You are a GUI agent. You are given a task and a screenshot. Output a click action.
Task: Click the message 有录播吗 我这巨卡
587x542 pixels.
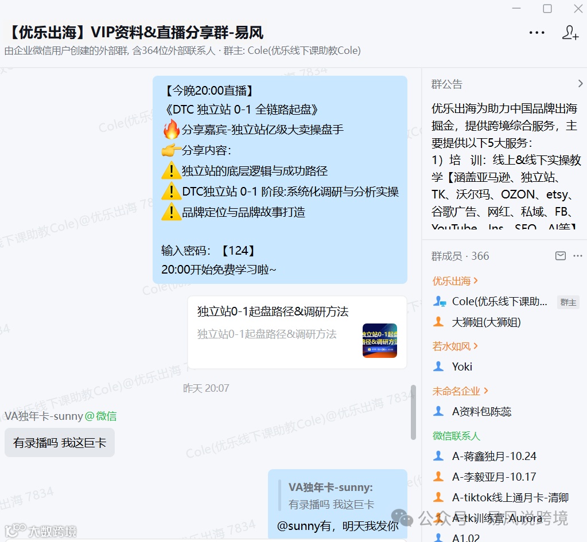(60, 442)
